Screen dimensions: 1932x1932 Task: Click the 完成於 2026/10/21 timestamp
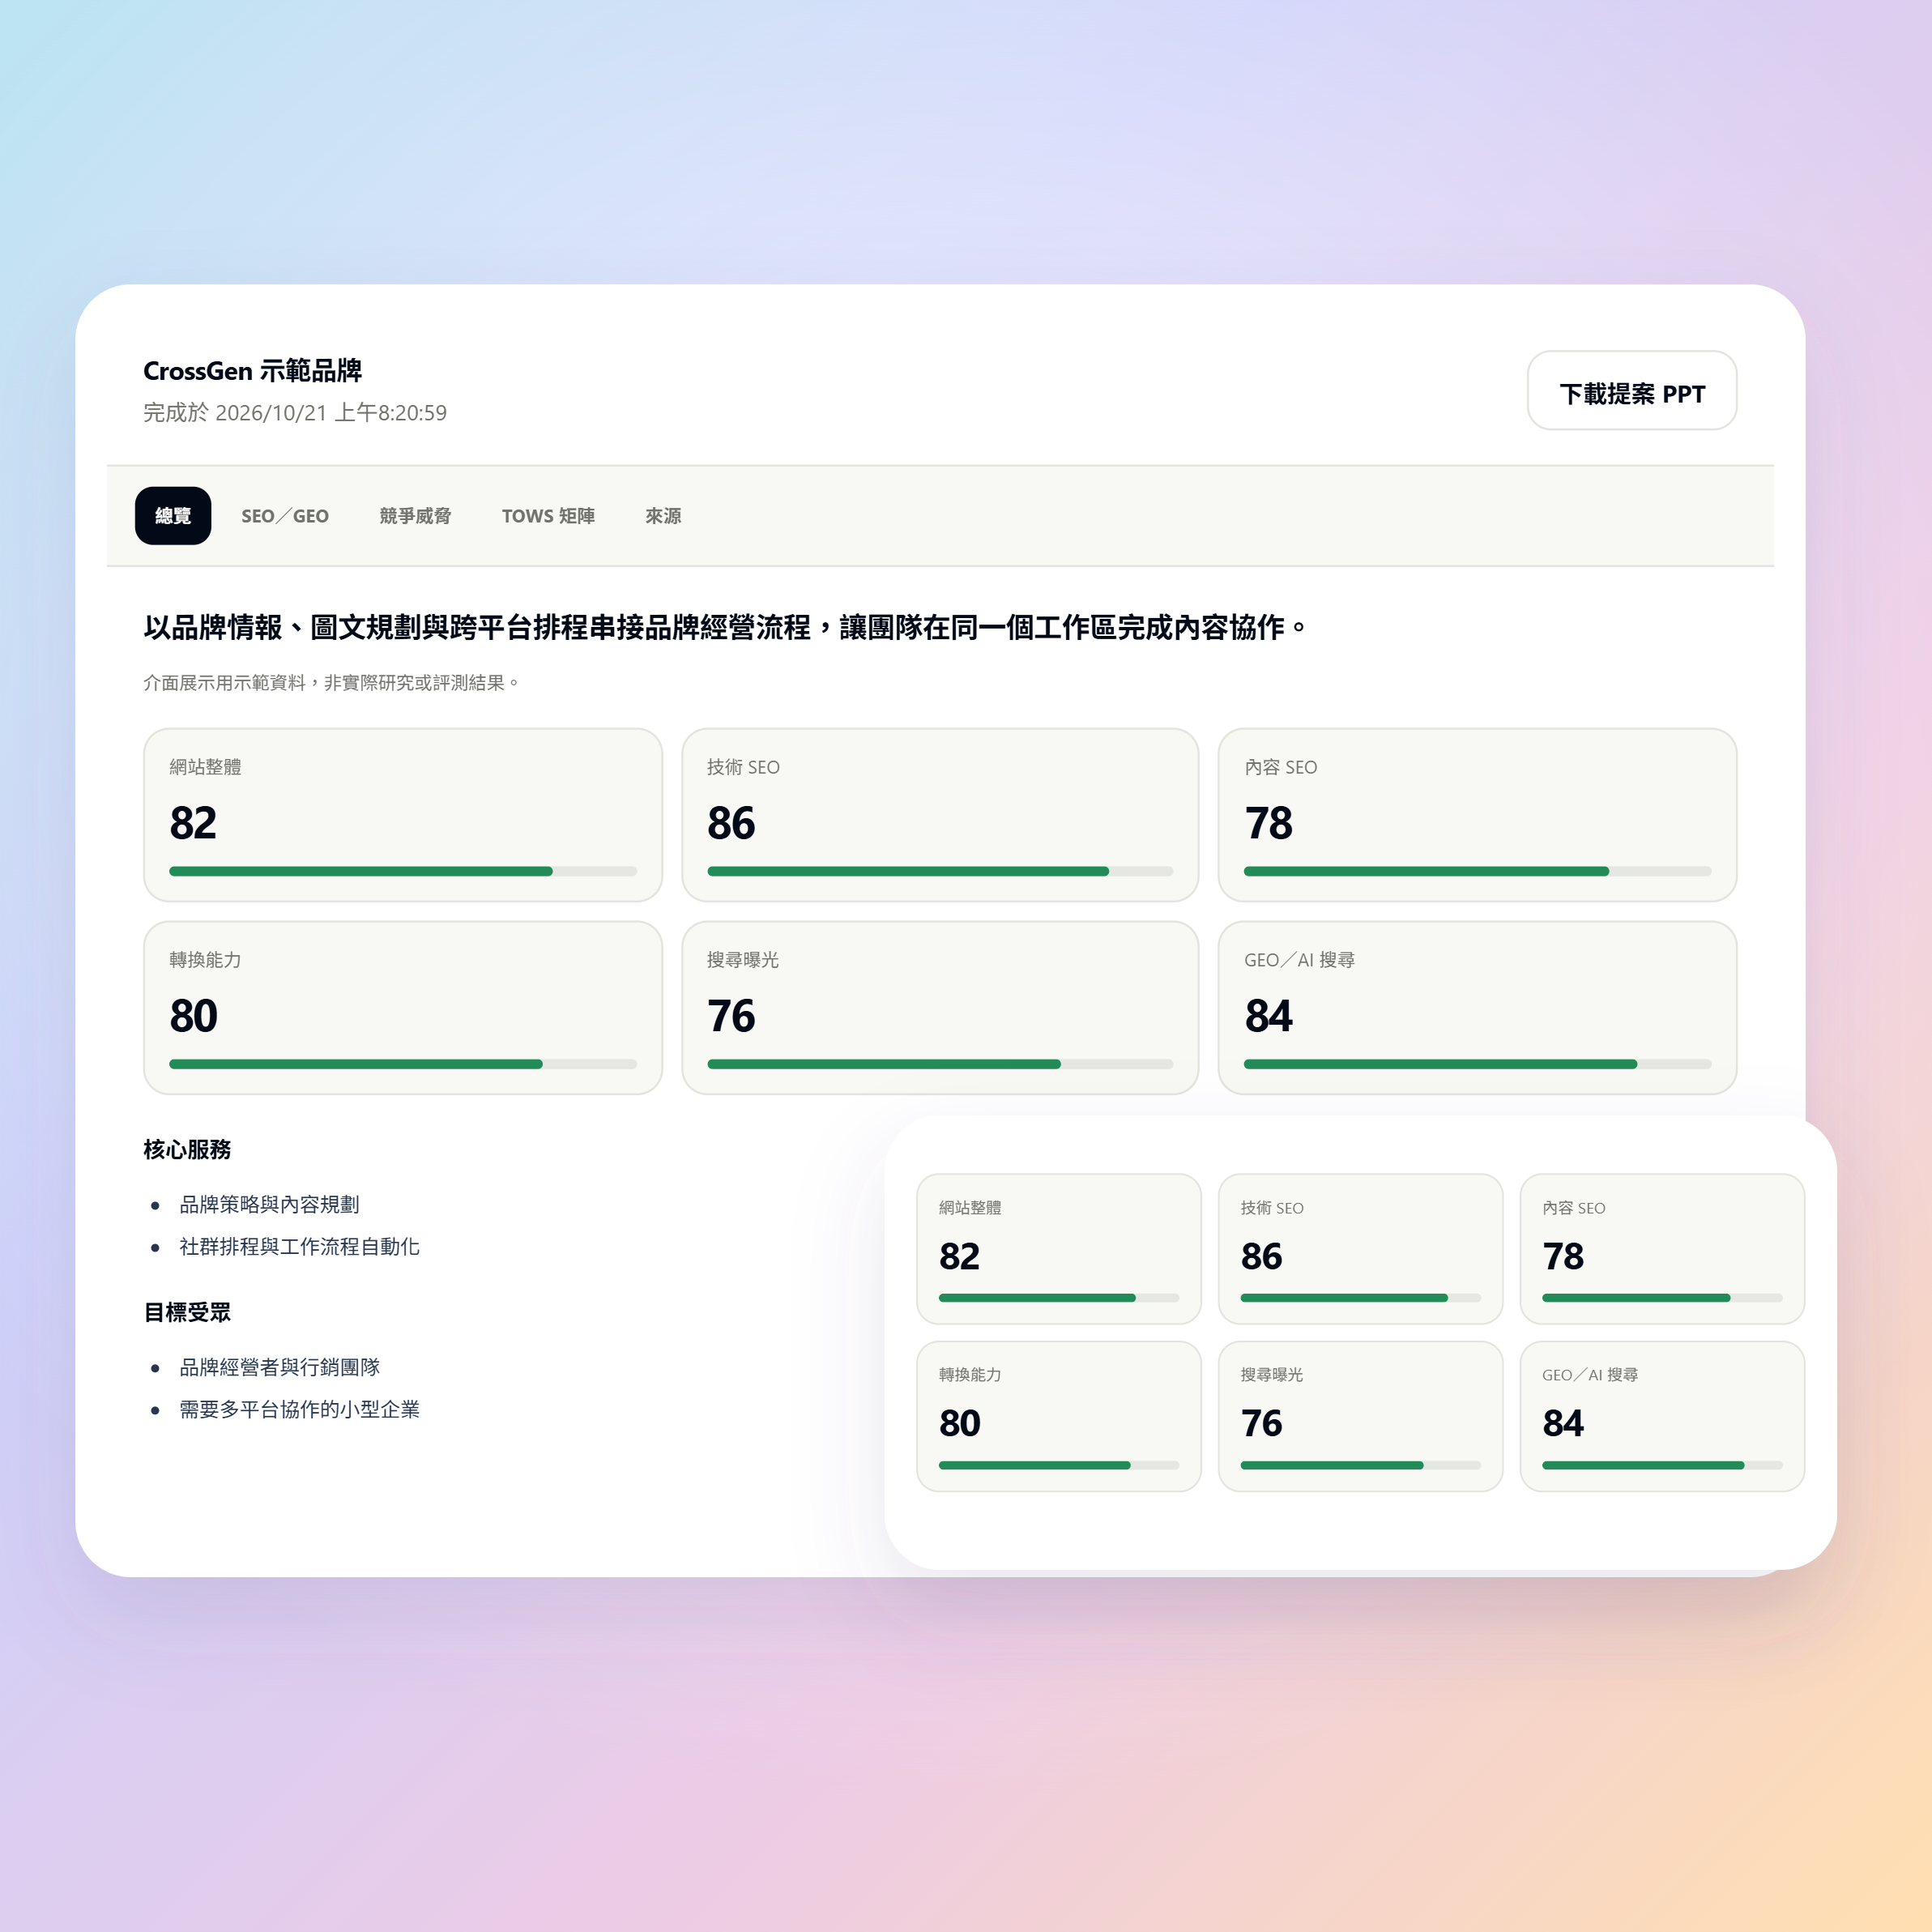pyautogui.click(x=295, y=413)
